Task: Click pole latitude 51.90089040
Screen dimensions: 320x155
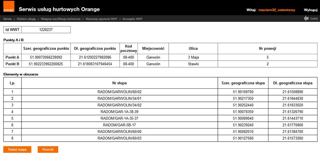Action: [x=243, y=119]
